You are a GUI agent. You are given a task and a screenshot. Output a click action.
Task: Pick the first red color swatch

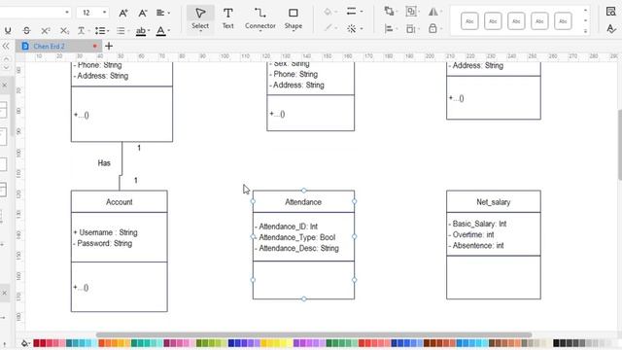point(36,343)
